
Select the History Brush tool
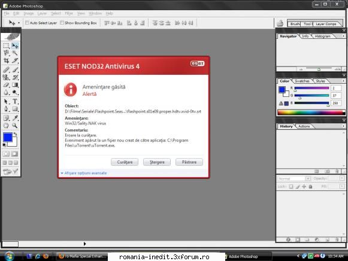[x=15, y=77]
